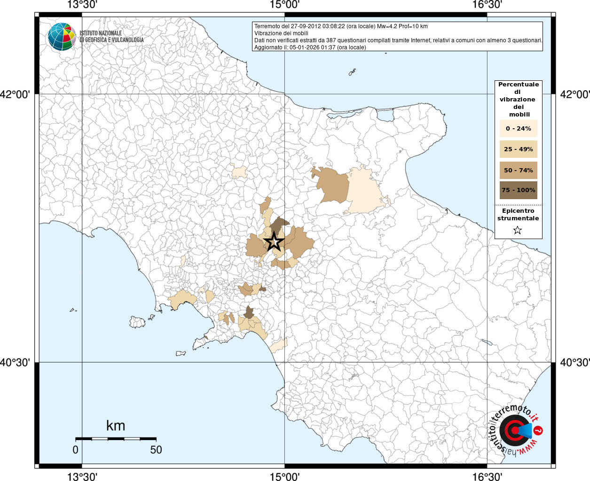590x481 pixels.
Task: Click the INGV globe logo
Action: tap(62, 37)
